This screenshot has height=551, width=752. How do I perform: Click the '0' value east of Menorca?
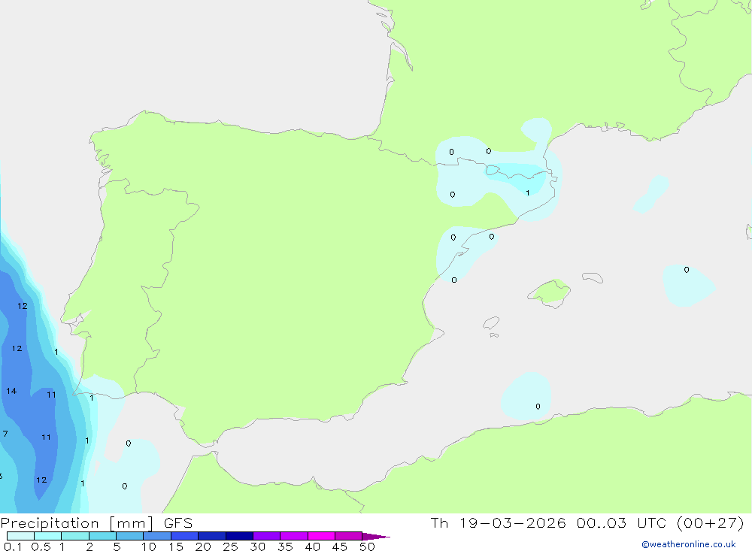(687, 270)
